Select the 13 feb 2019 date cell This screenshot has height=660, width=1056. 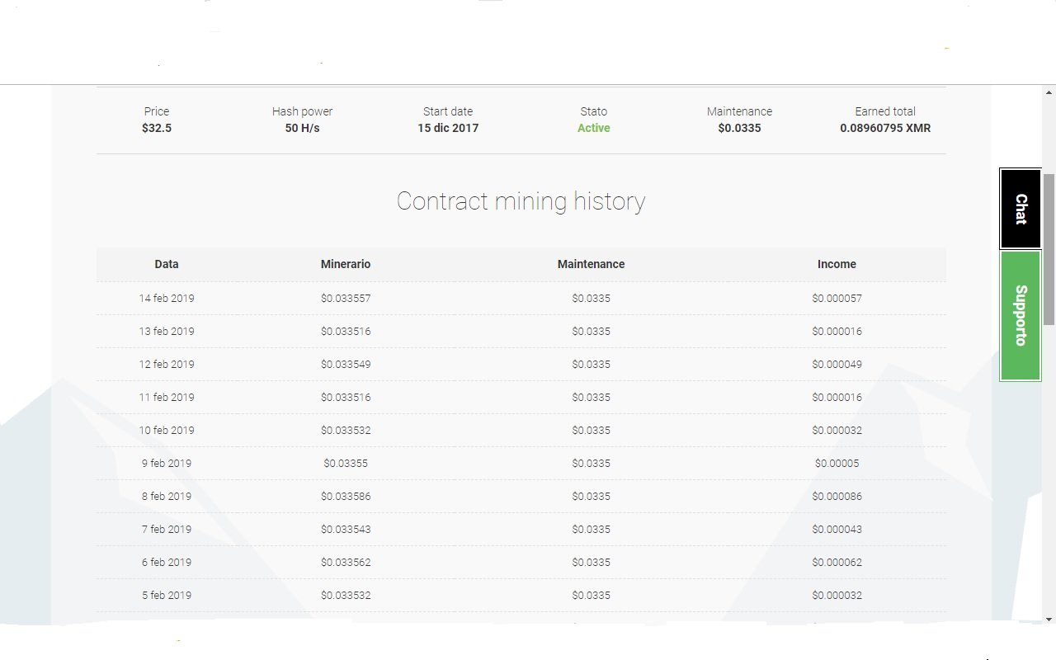167,331
